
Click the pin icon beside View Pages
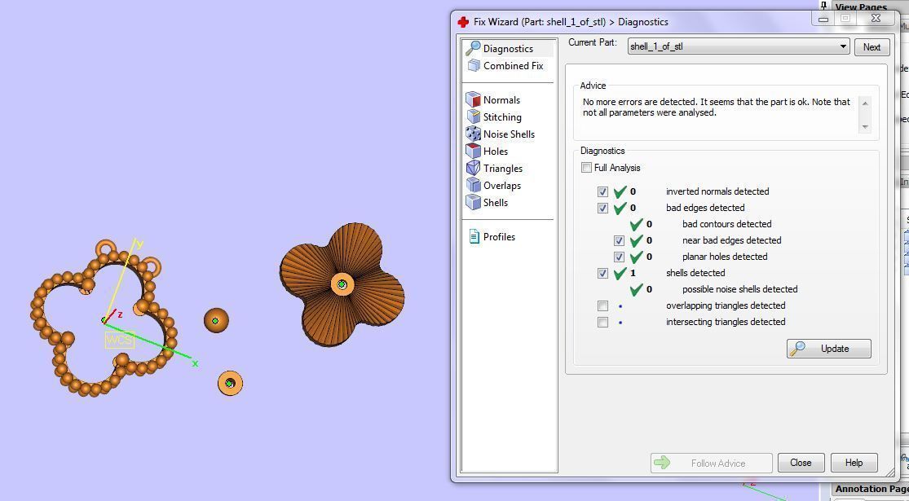coord(823,5)
